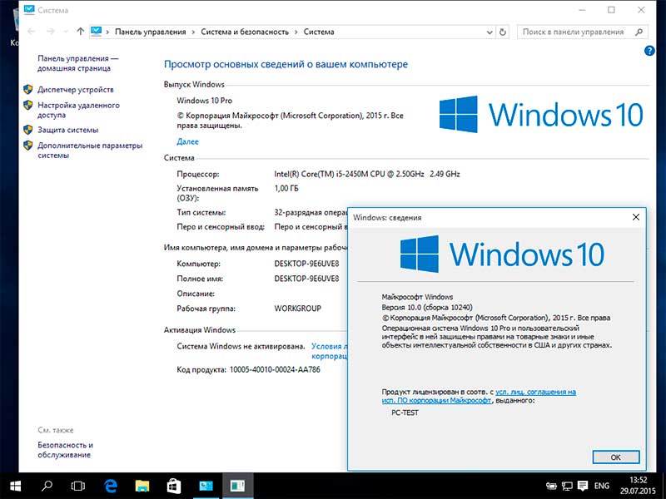Click the 'Далее' link under Windows edition
Viewport: 666px width, 499px height.
pos(187,141)
